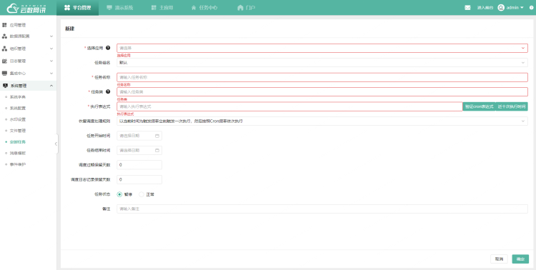The width and height of the screenshot is (536, 270).
Task: Click the help question mark in top-right header
Action: pyautogui.click(x=531, y=8)
